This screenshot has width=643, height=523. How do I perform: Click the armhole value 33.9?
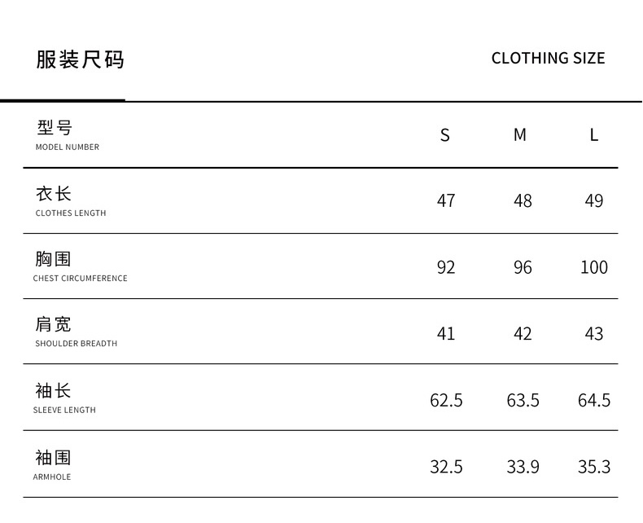click(523, 467)
